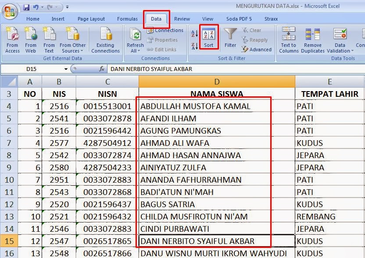Select cell AFANDI ILHAM

pos(217,119)
